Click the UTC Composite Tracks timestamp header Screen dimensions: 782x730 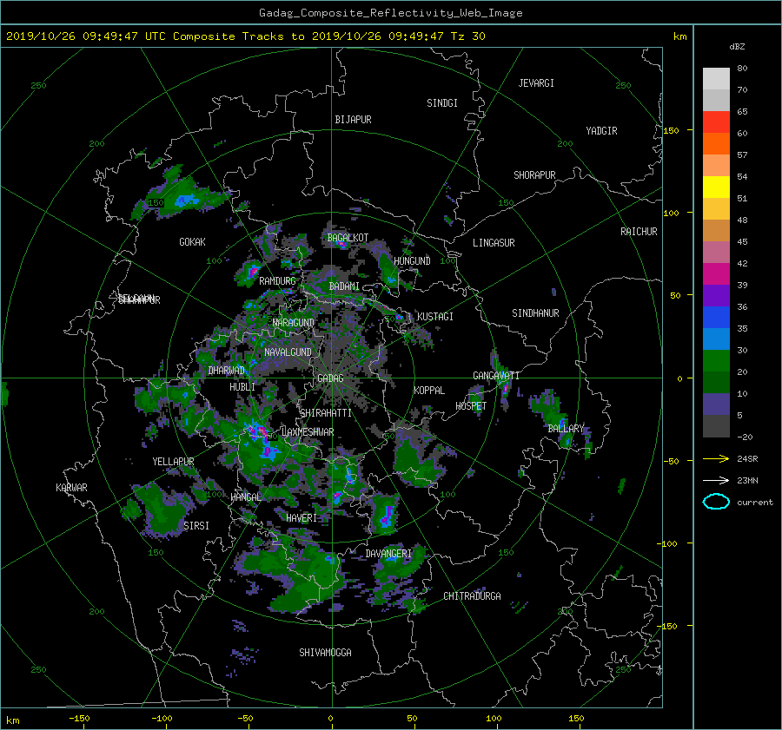pos(245,36)
